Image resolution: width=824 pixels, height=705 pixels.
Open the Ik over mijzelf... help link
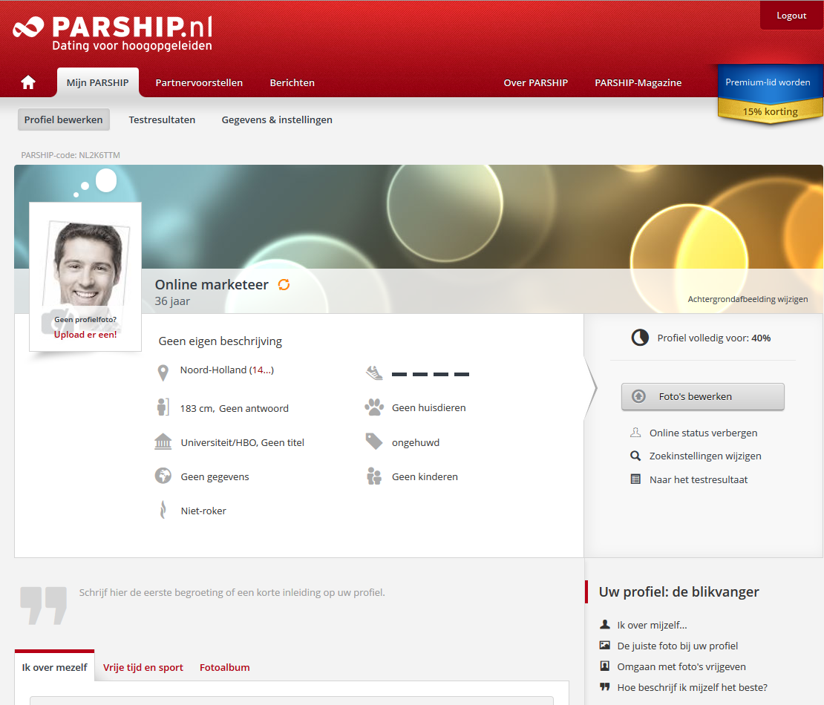pos(653,625)
